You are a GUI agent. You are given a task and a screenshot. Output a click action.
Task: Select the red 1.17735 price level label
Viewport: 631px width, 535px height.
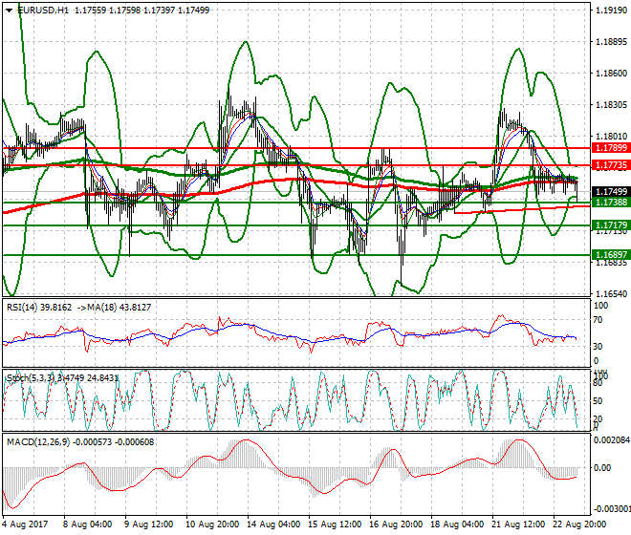coord(611,165)
